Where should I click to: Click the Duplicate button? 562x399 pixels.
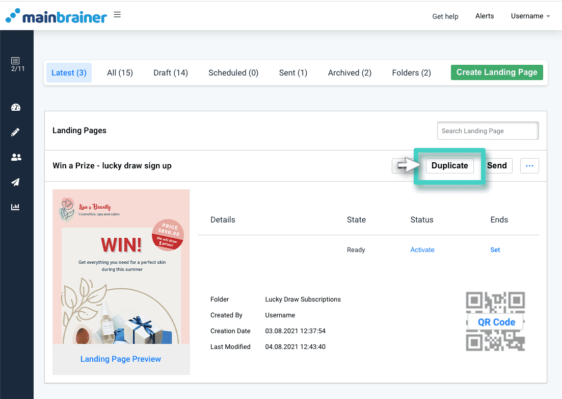[449, 165]
